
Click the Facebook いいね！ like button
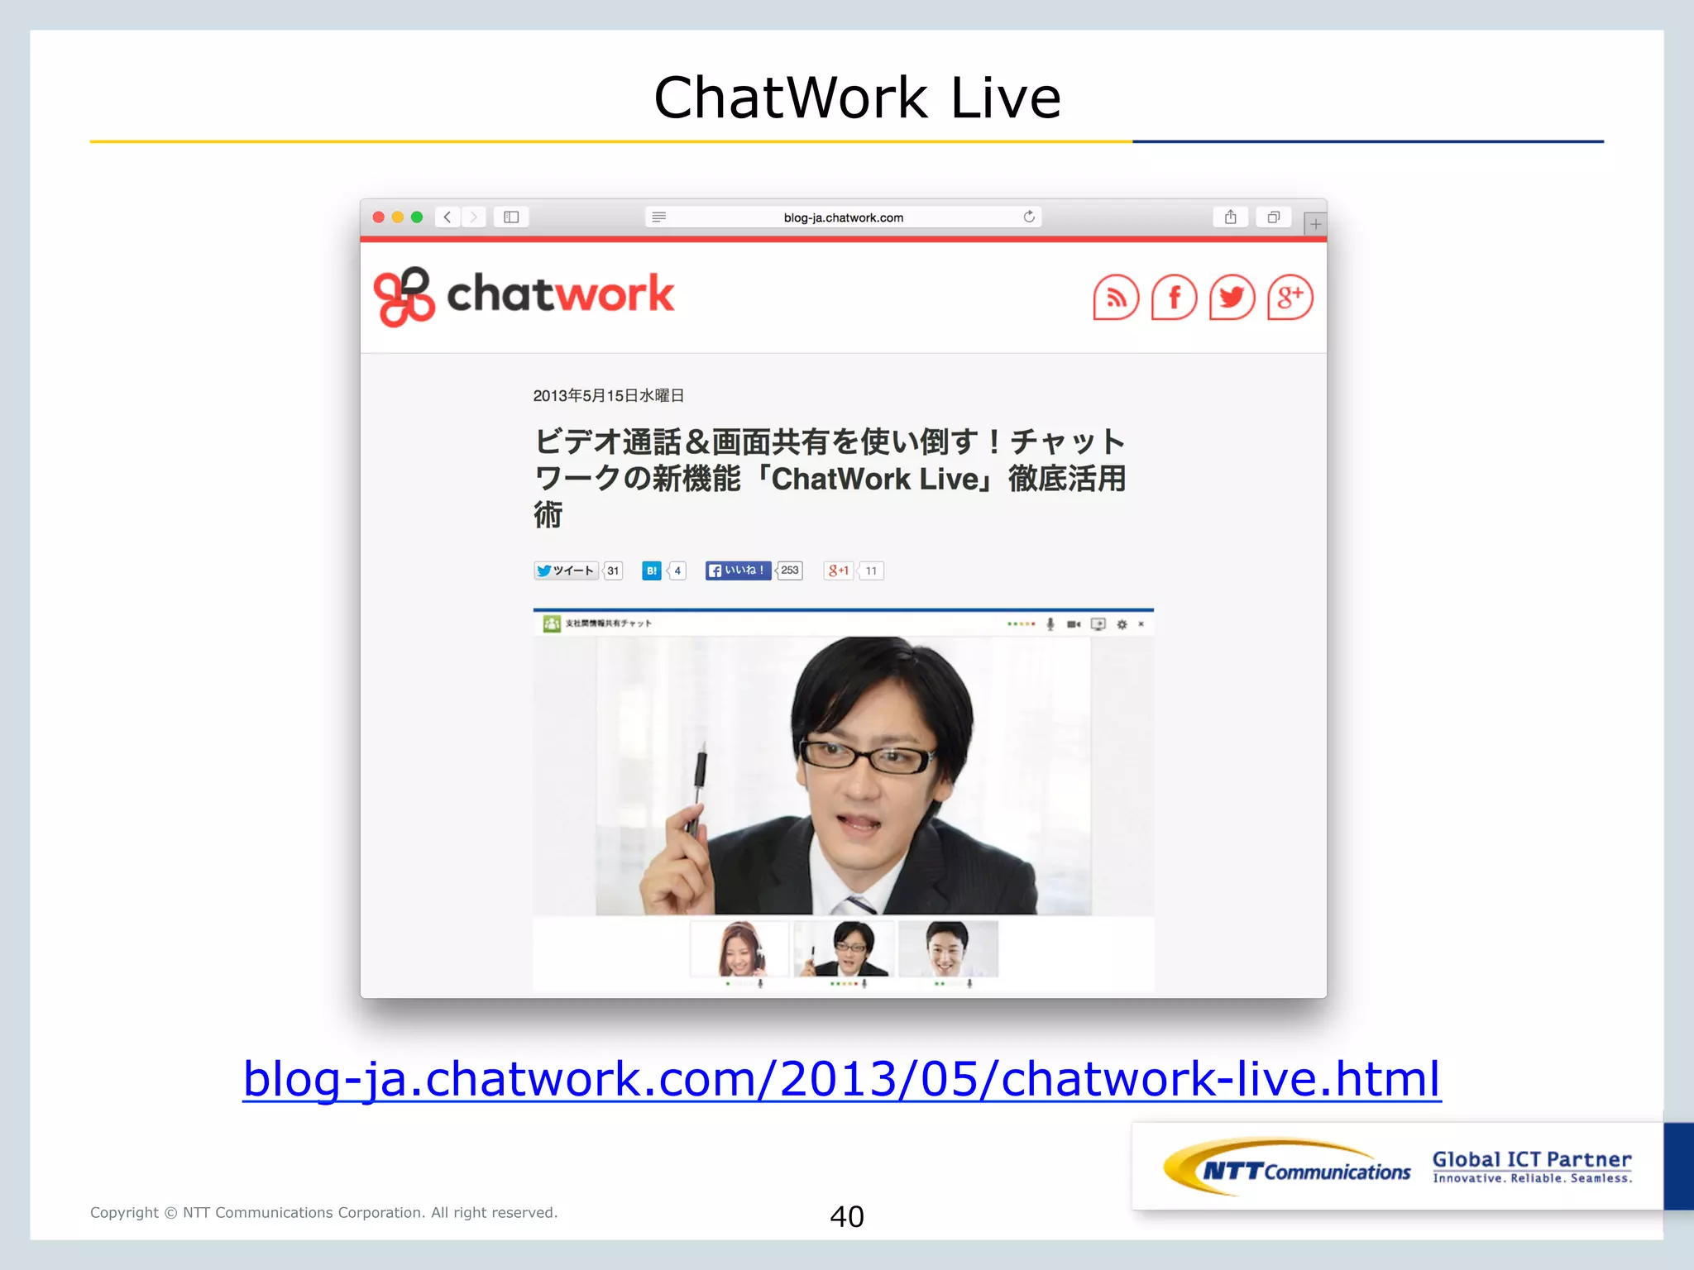738,571
